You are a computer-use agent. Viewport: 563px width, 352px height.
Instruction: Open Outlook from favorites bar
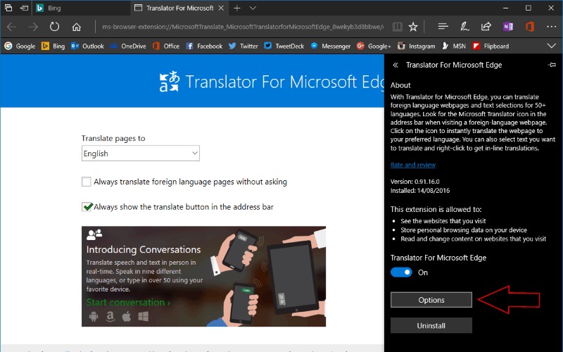point(87,46)
